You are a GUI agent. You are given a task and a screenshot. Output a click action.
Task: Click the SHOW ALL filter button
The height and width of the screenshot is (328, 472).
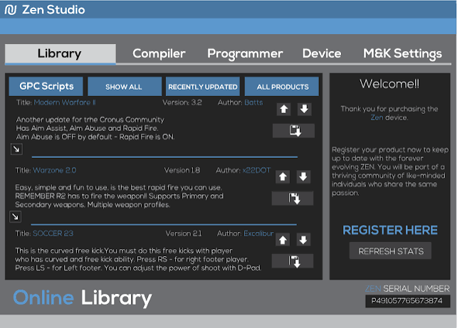125,87
